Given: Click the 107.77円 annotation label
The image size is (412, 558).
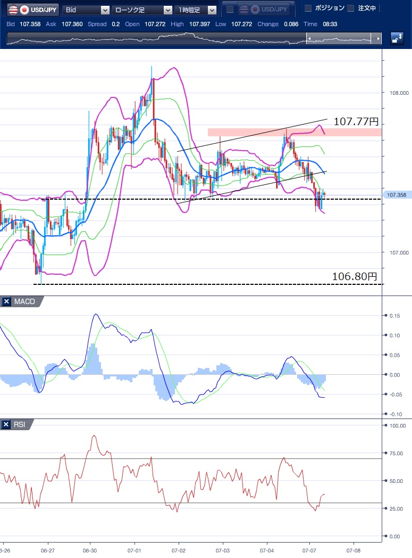Looking at the screenshot, I should click(x=355, y=122).
